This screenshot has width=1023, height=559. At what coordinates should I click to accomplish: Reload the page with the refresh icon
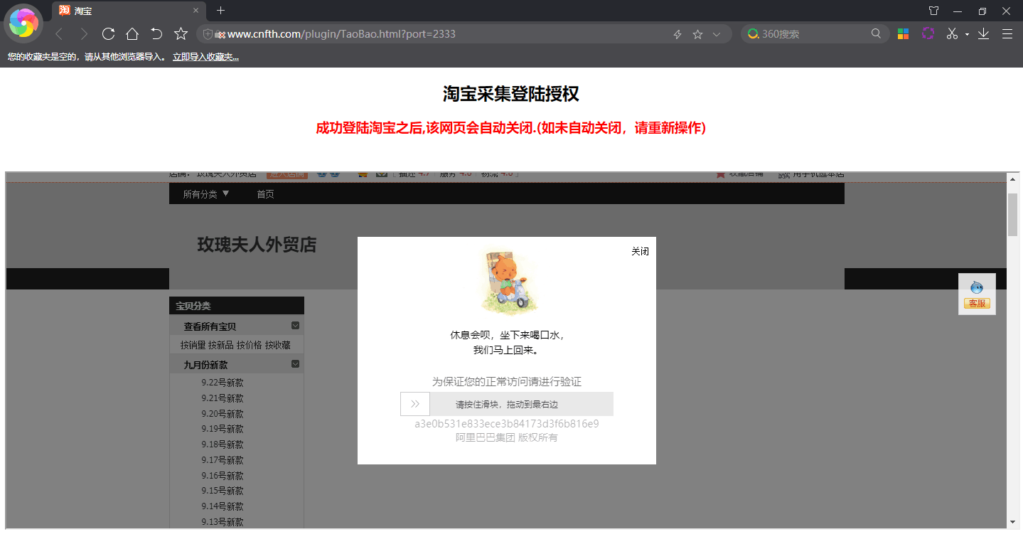click(108, 33)
